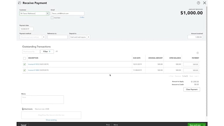
Task: Click the Payment date field
Action: pyautogui.click(x=26, y=29)
